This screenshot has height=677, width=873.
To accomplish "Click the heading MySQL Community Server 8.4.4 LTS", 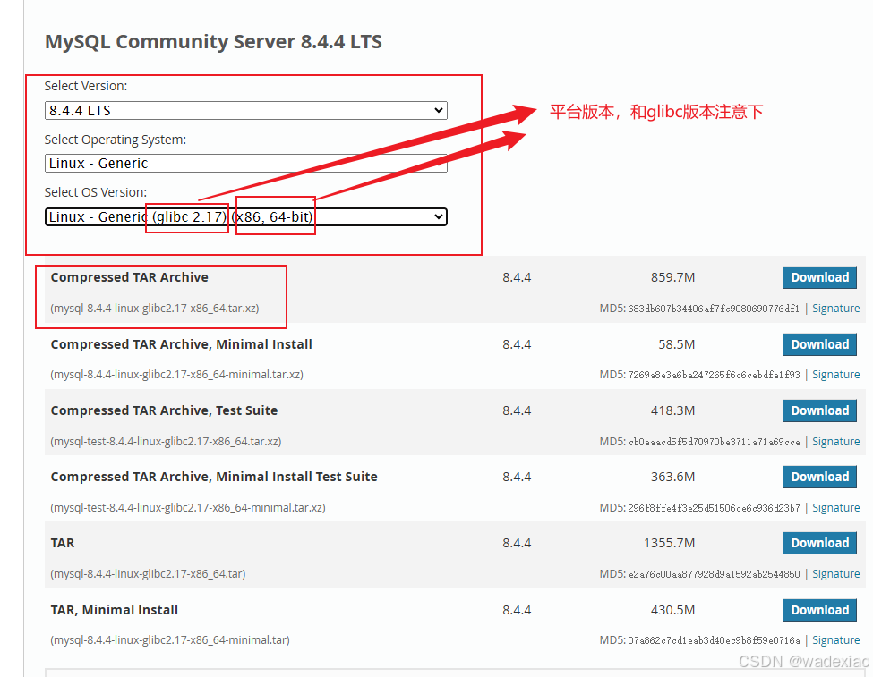I will point(213,42).
